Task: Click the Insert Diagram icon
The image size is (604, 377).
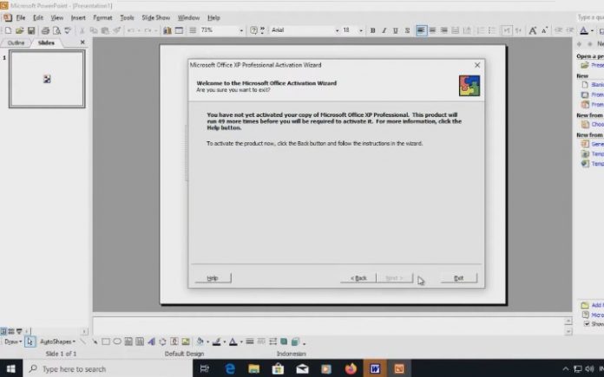Action: pos(162,341)
